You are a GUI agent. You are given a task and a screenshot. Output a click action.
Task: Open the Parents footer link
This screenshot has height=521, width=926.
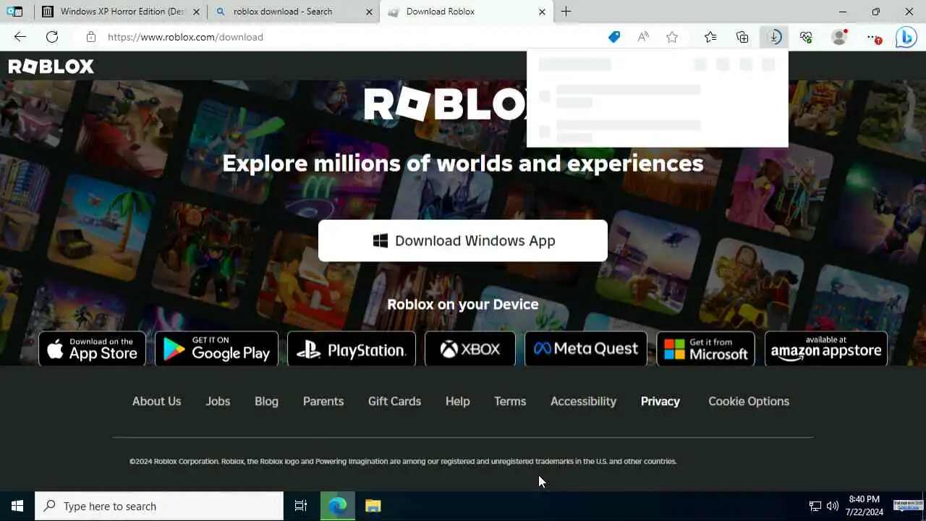323,401
